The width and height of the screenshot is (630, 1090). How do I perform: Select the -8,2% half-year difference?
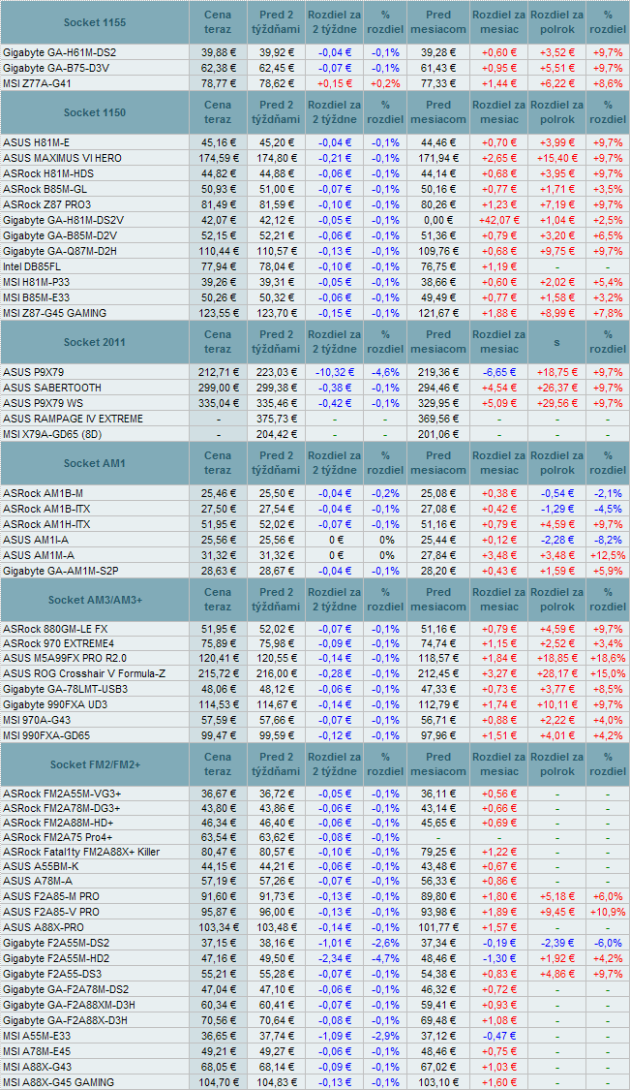[607, 540]
